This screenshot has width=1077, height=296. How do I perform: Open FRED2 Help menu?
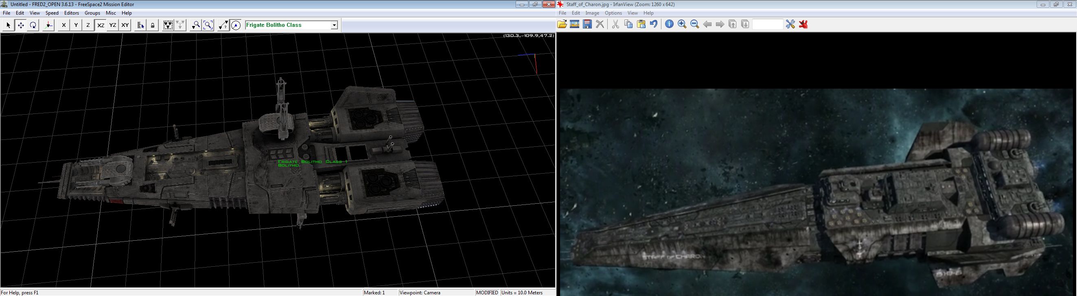pyautogui.click(x=127, y=13)
